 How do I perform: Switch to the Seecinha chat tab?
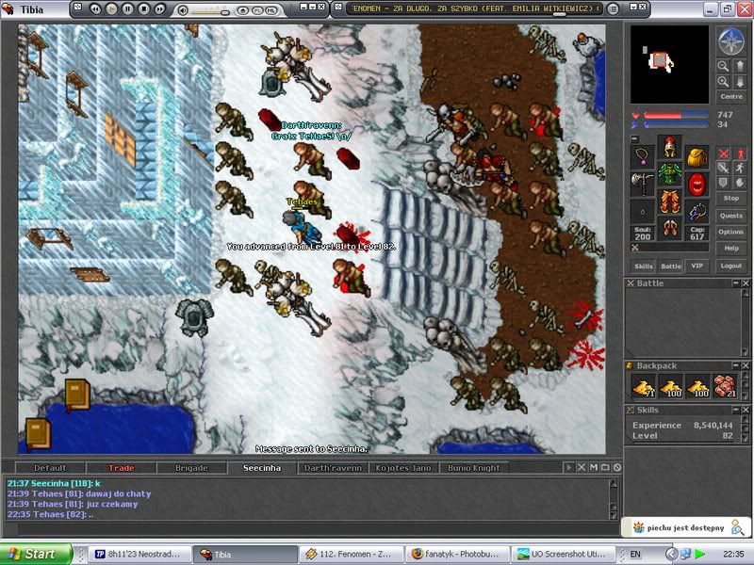click(262, 468)
